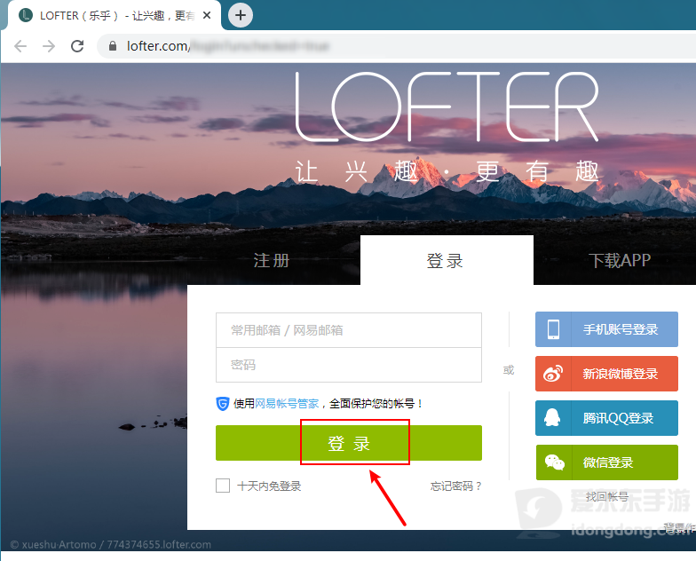The height and width of the screenshot is (561, 696).
Task: Switch to the 注册 tab
Action: pyautogui.click(x=272, y=261)
